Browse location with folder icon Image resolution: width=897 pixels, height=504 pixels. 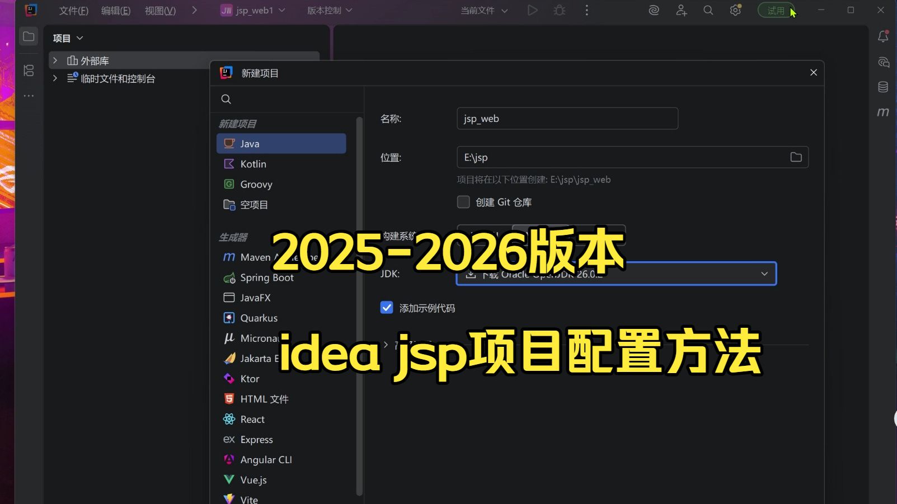[x=796, y=157]
